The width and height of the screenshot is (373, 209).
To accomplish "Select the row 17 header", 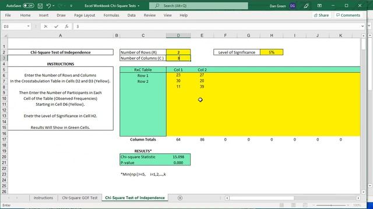I will (x=4, y=139).
